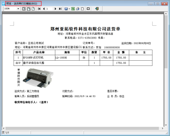Open the page setup icon
This screenshot has width=170, height=136.
83,9
